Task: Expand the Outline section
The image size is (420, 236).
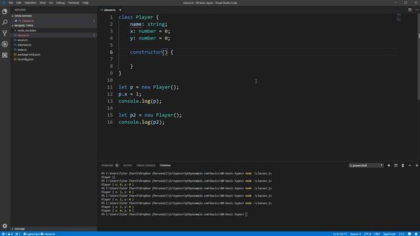Action: 19,229
